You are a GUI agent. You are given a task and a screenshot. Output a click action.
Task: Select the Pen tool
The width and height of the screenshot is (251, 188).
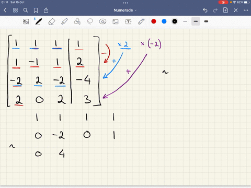tap(38, 21)
